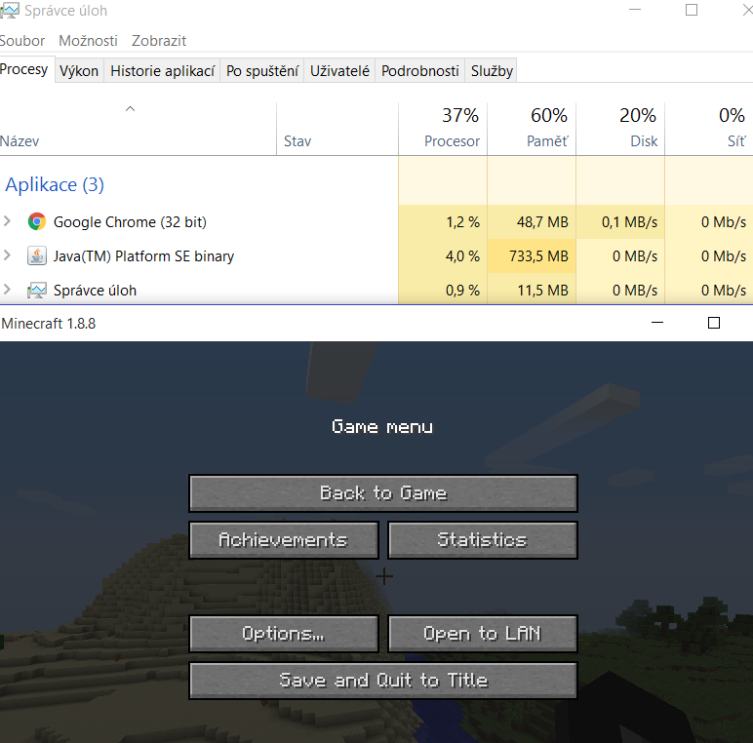Sort by Síť 0% column header

pos(709,129)
